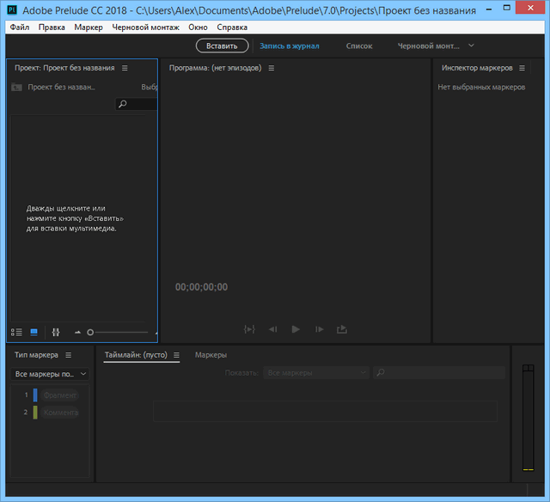Viewport: 550px width, 502px height.
Task: Switch project panel to list view
Action: pos(16,332)
